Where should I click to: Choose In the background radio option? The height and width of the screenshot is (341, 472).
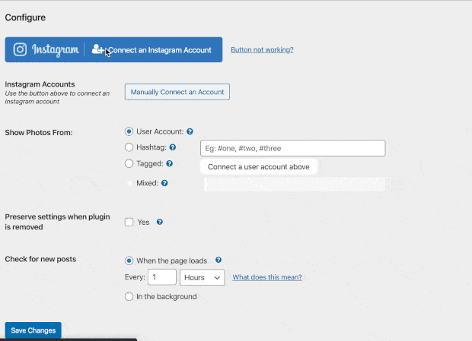pyautogui.click(x=129, y=296)
